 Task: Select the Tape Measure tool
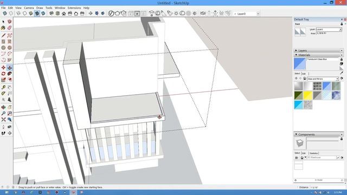[x=3, y=87]
